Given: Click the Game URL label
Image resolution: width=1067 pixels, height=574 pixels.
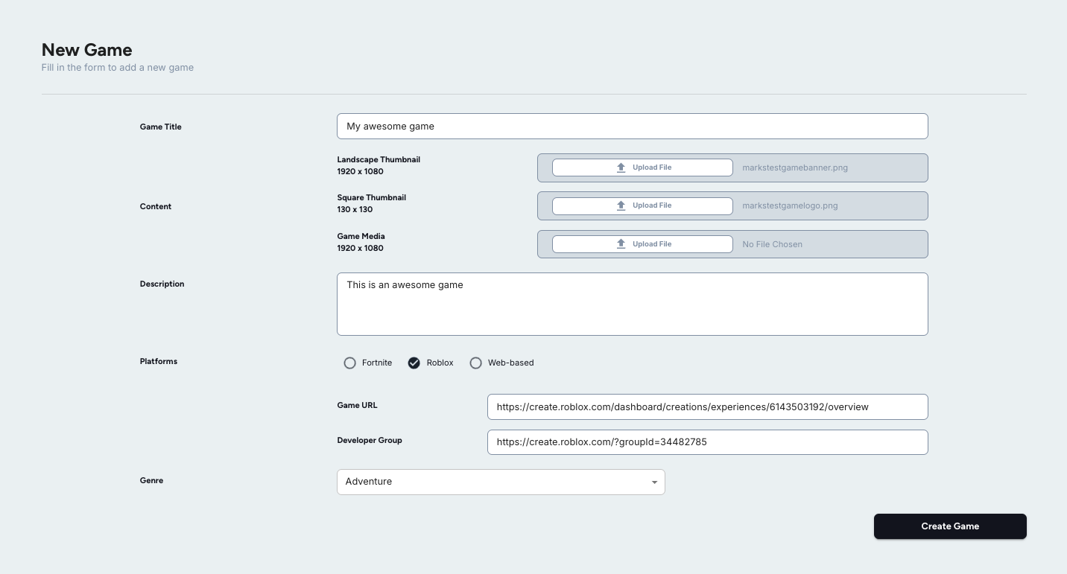Looking at the screenshot, I should point(357,405).
